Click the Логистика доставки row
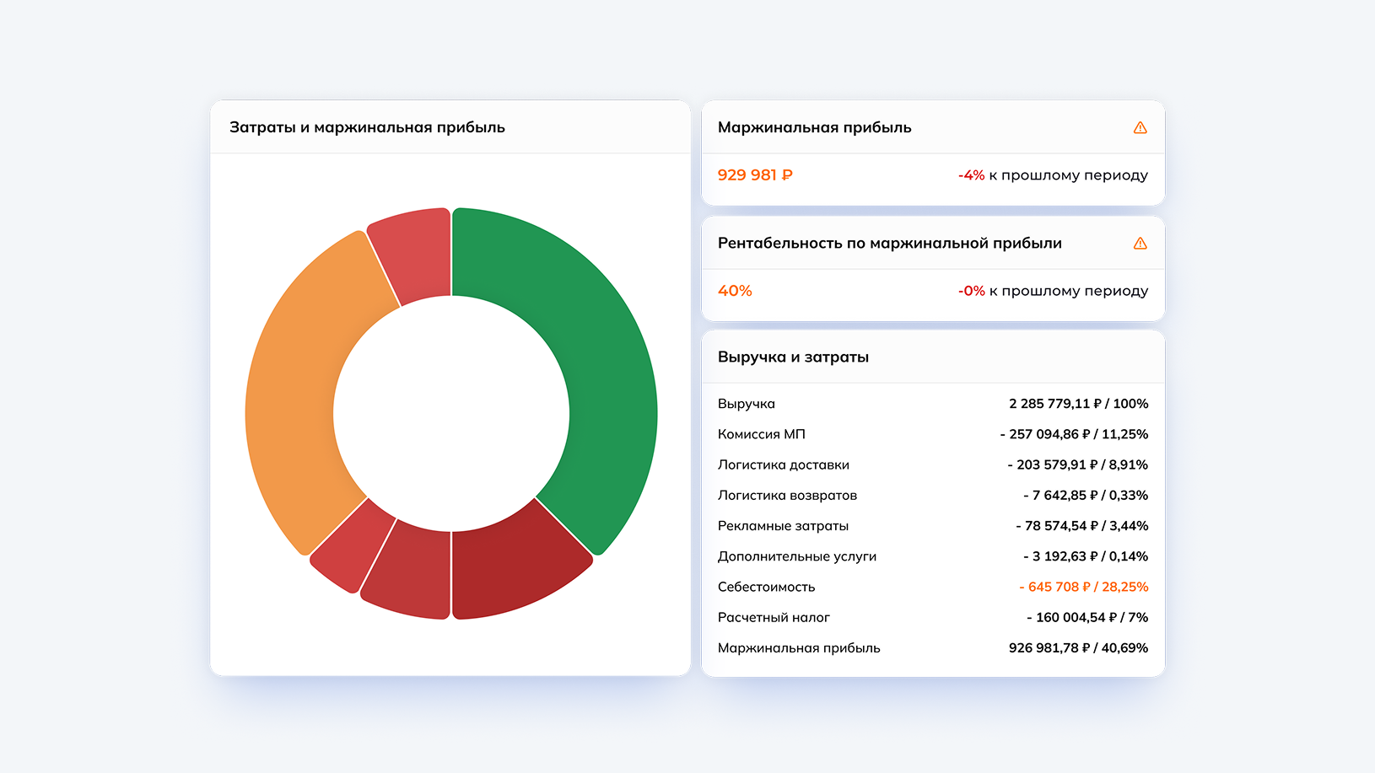The image size is (1375, 773). 784,464
